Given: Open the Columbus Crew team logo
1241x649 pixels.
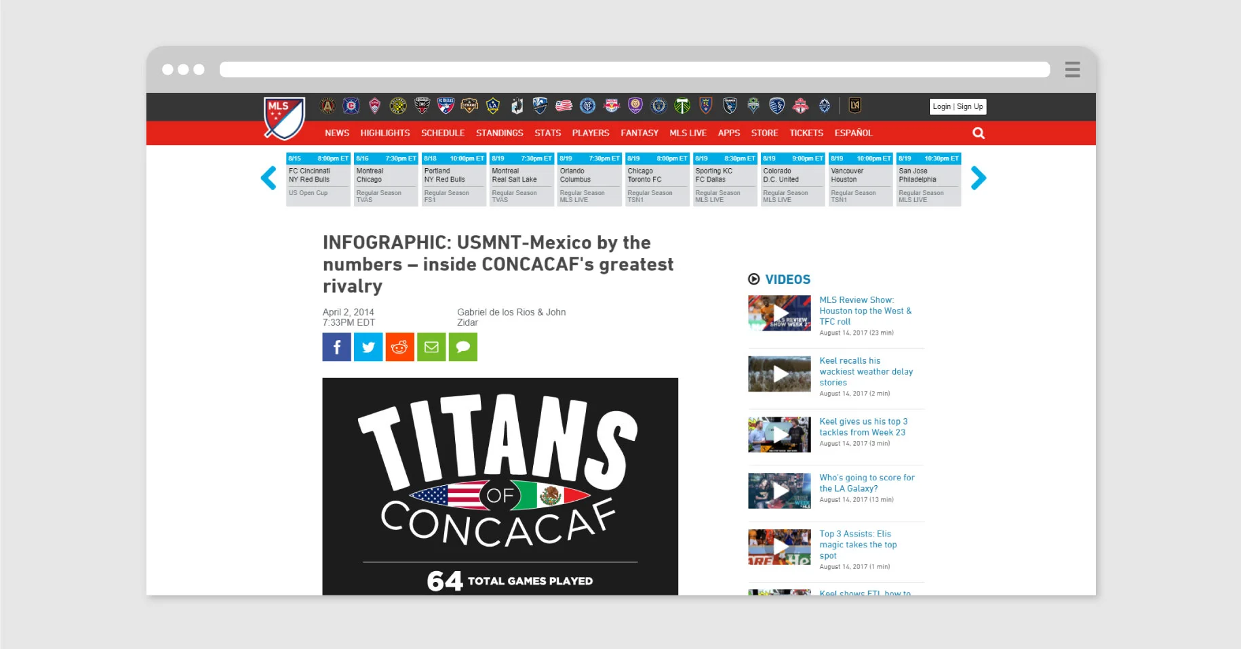Looking at the screenshot, I should coord(398,106).
